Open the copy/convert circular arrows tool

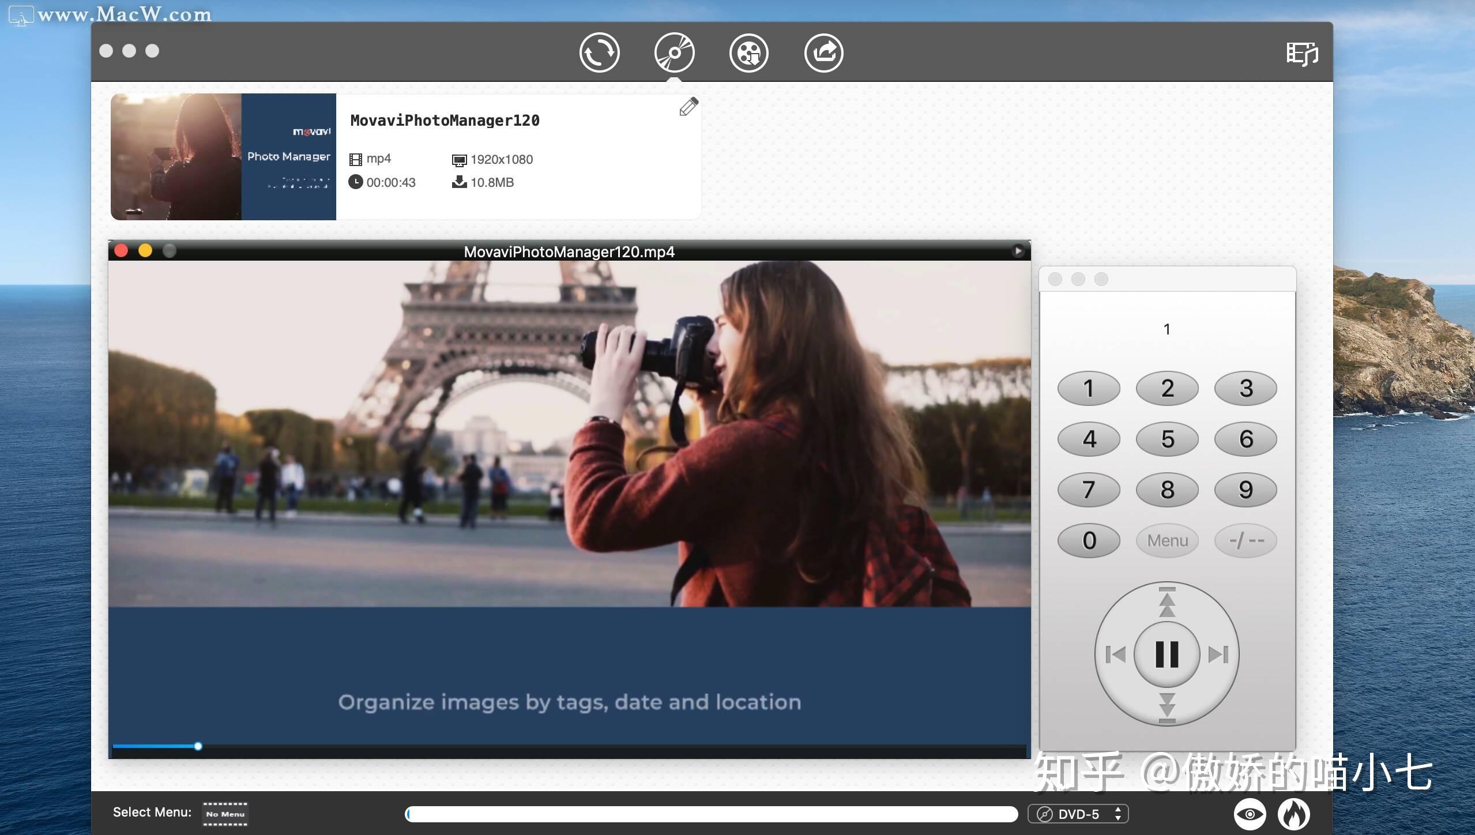(600, 52)
